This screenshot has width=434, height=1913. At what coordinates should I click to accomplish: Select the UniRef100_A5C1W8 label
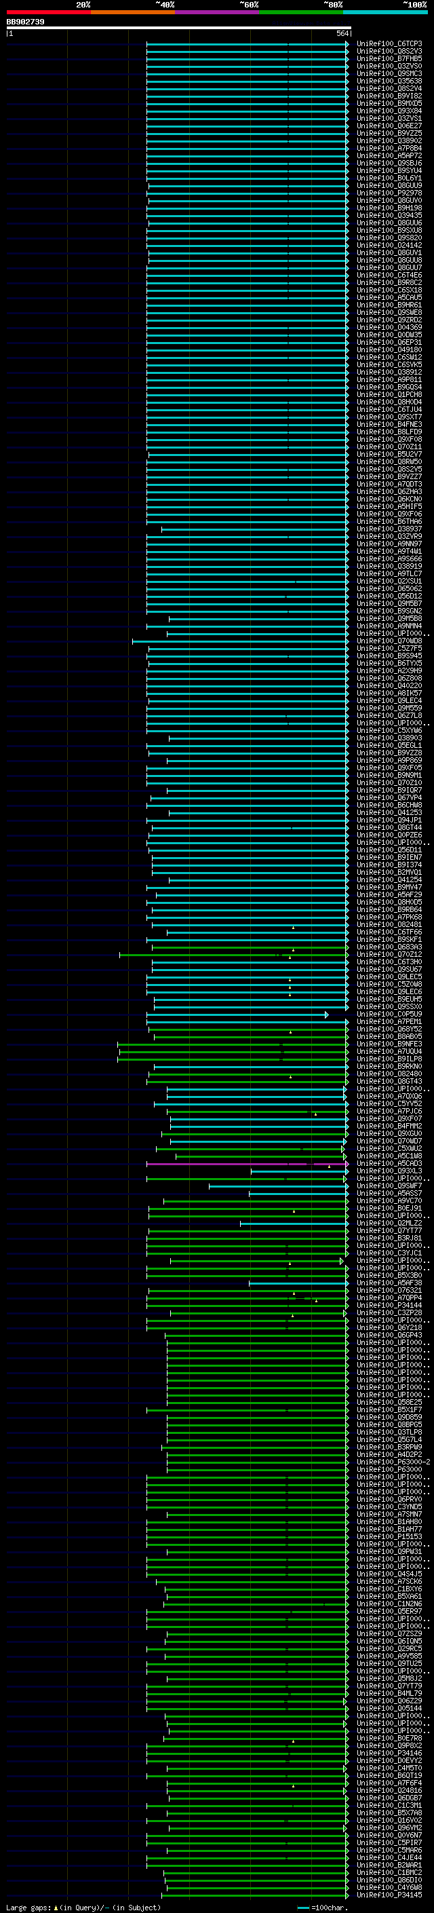click(x=389, y=1156)
